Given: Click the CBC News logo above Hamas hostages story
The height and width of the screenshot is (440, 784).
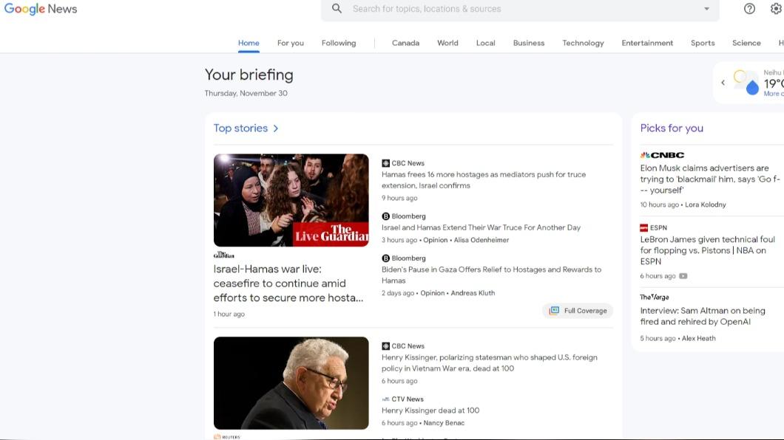Looking at the screenshot, I should [x=385, y=163].
